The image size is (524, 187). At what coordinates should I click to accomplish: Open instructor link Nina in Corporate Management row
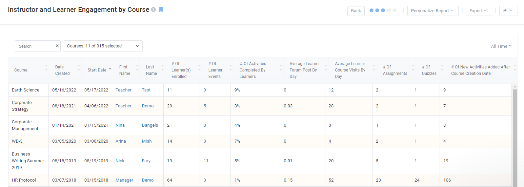120,125
